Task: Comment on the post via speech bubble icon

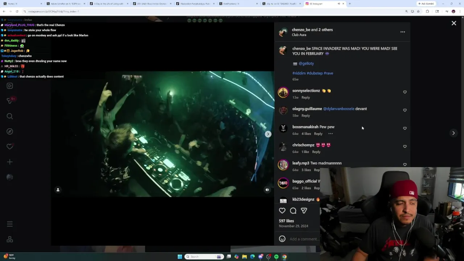Action: pyautogui.click(x=293, y=211)
